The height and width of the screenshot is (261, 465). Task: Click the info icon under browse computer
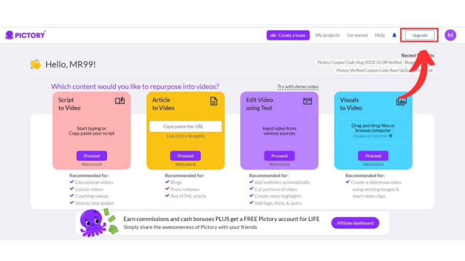point(391,136)
